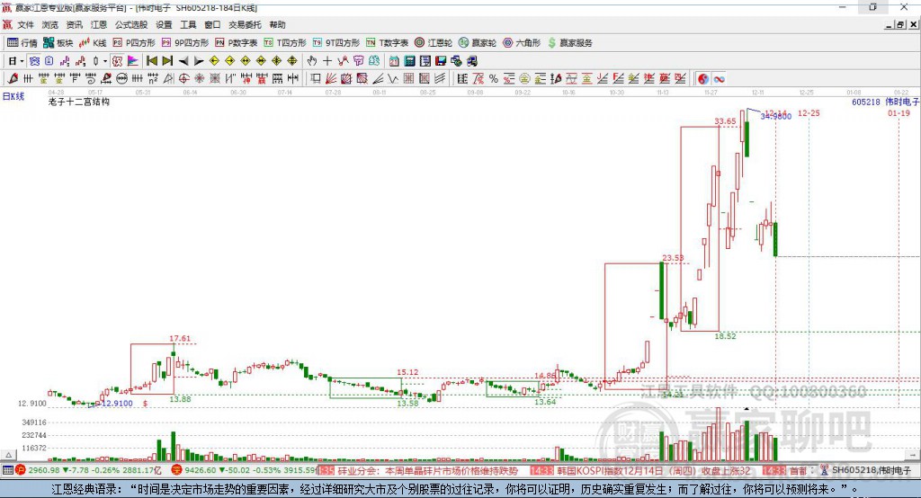921x498 pixels.
Task: Open the 江恩 menu
Action: 99,24
